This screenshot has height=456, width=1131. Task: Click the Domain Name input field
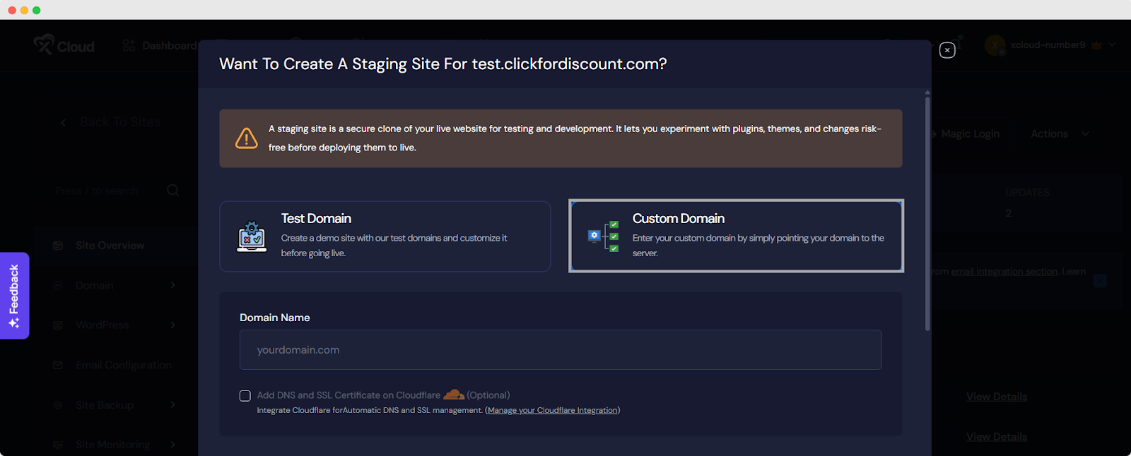[560, 350]
